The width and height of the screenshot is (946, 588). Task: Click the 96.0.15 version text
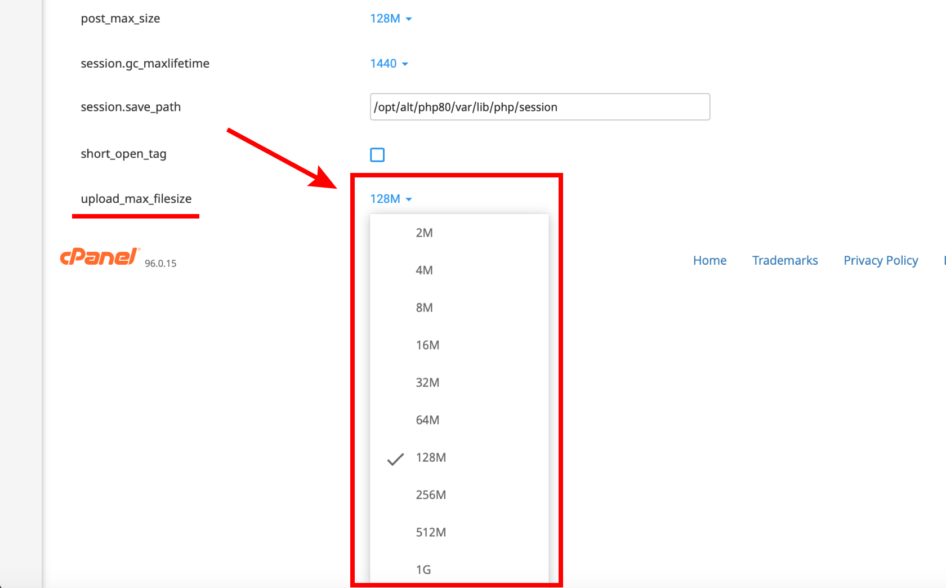point(160,264)
